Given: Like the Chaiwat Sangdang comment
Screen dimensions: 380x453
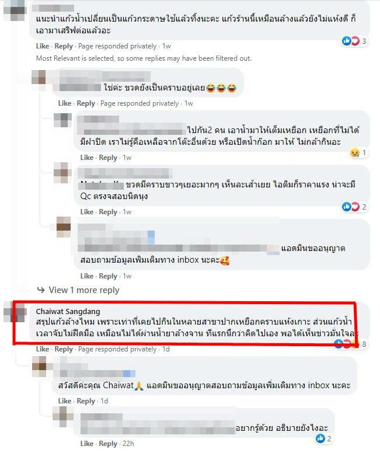Looking at the screenshot, I should pos(43,349).
